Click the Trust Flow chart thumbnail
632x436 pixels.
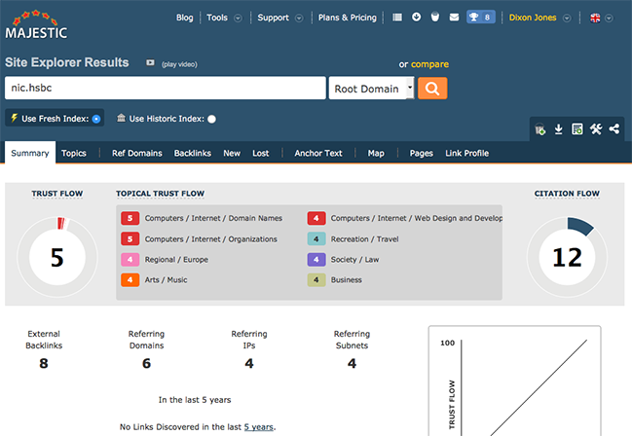515,381
